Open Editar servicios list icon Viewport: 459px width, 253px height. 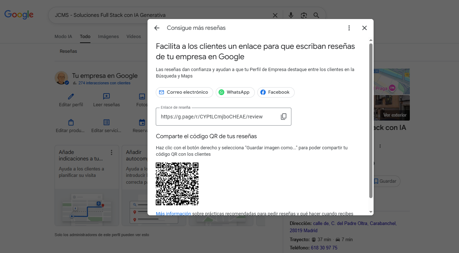pyautogui.click(x=106, y=122)
